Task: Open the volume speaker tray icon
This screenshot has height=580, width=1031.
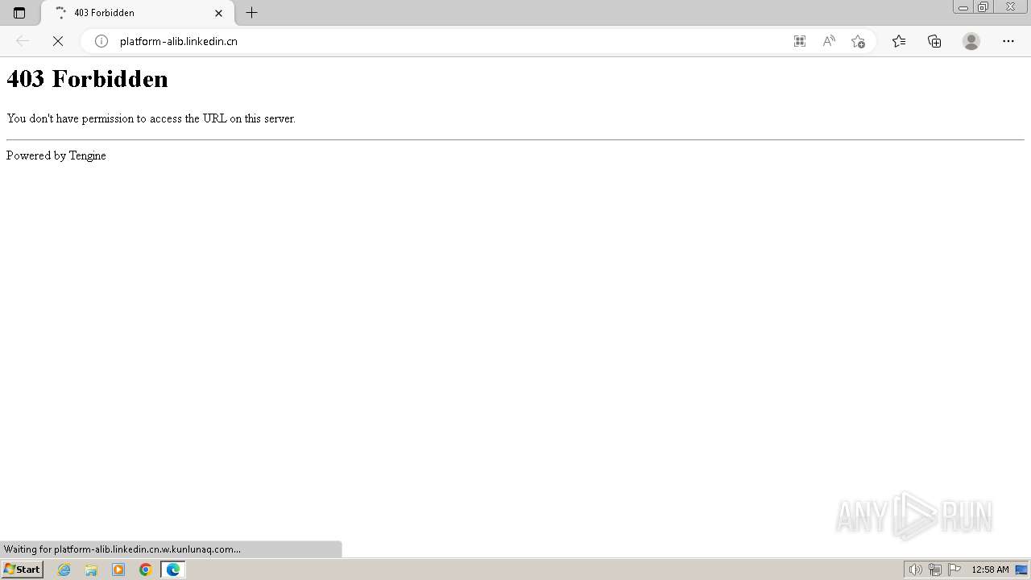Action: [x=915, y=570]
